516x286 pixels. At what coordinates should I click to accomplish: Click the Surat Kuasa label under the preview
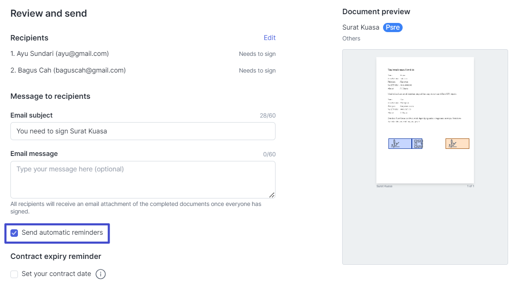pos(383,186)
